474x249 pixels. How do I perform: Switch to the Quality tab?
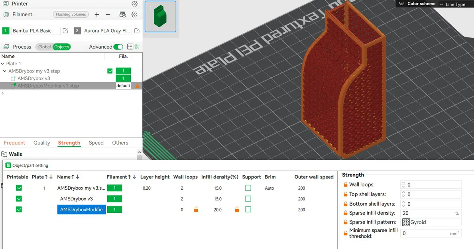click(42, 143)
